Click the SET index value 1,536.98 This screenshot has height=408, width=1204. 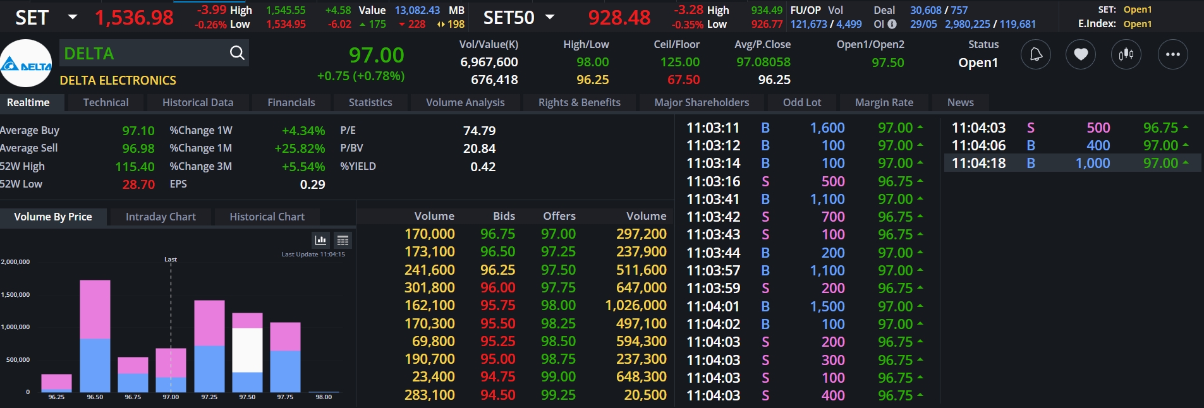(134, 18)
